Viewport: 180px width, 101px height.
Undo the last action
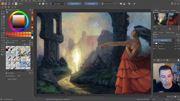pos(12,7)
